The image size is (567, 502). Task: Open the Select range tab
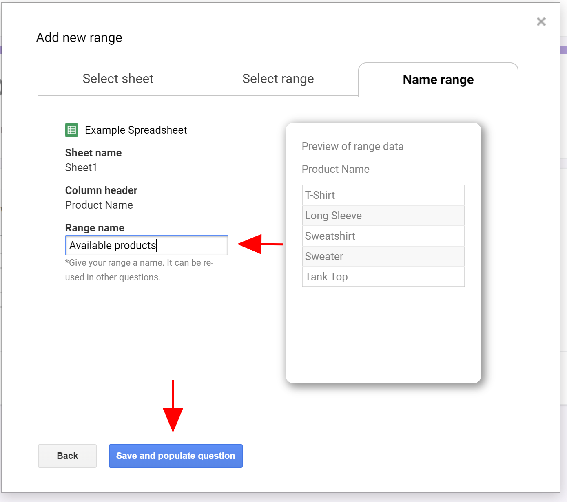pos(278,79)
